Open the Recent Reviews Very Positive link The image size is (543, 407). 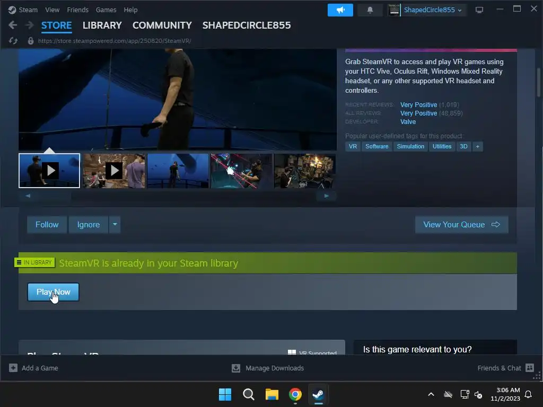coord(419,104)
